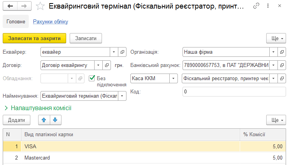Image resolution: width=288 pixels, height=165 pixels.
Task: Toggle Без підключення checkbox
Action: click(91, 78)
